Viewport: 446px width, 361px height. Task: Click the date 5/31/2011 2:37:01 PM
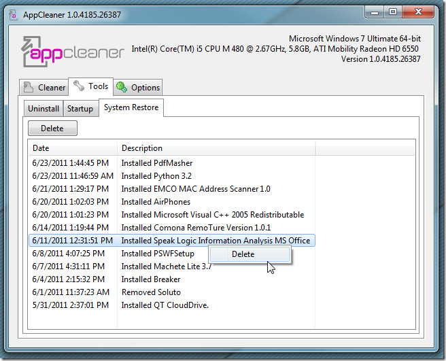pyautogui.click(x=71, y=305)
